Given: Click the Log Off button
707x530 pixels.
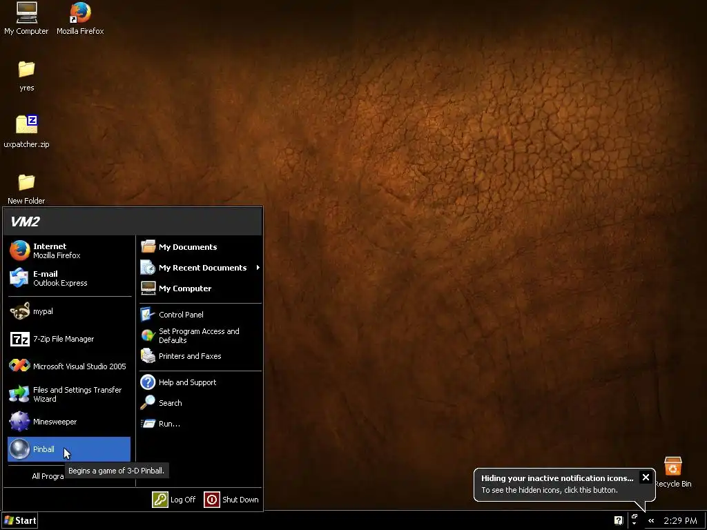Looking at the screenshot, I should [174, 500].
